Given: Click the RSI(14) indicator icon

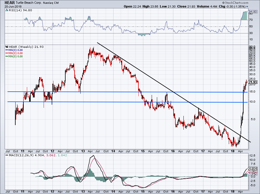Looking at the screenshot, I should 7,10.
